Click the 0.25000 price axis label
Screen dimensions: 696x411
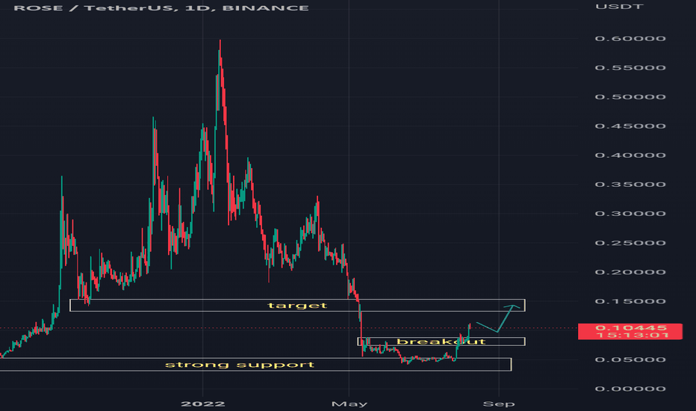click(x=630, y=243)
